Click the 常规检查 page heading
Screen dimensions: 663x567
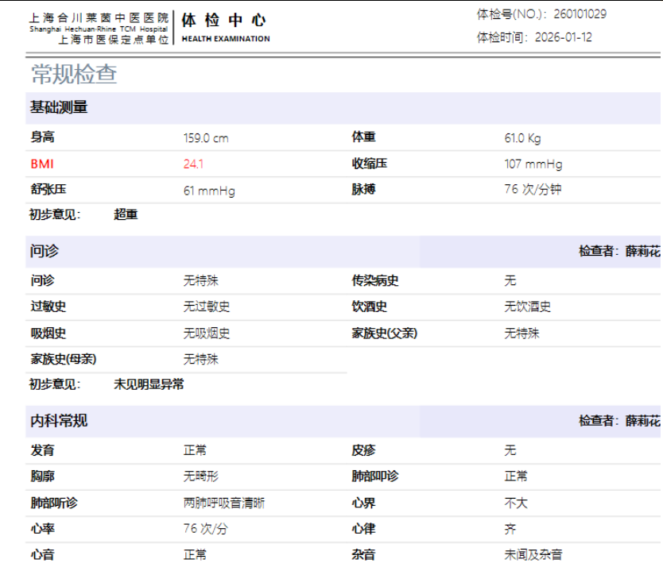[x=74, y=74]
